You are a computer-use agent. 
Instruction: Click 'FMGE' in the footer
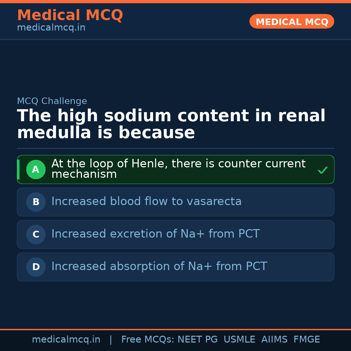click(x=306, y=340)
